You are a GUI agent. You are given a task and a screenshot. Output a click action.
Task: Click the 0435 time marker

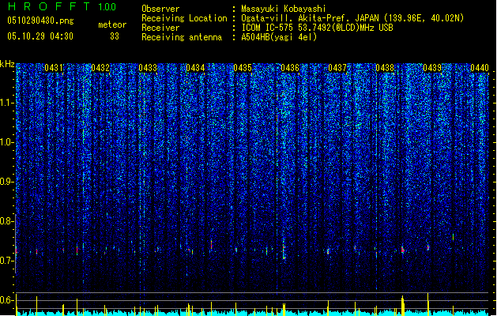pyautogui.click(x=243, y=68)
